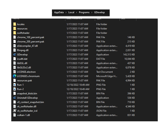165x131 pixels.
Task: Select LICENSE.electron text document icon
Action: [15, 72]
